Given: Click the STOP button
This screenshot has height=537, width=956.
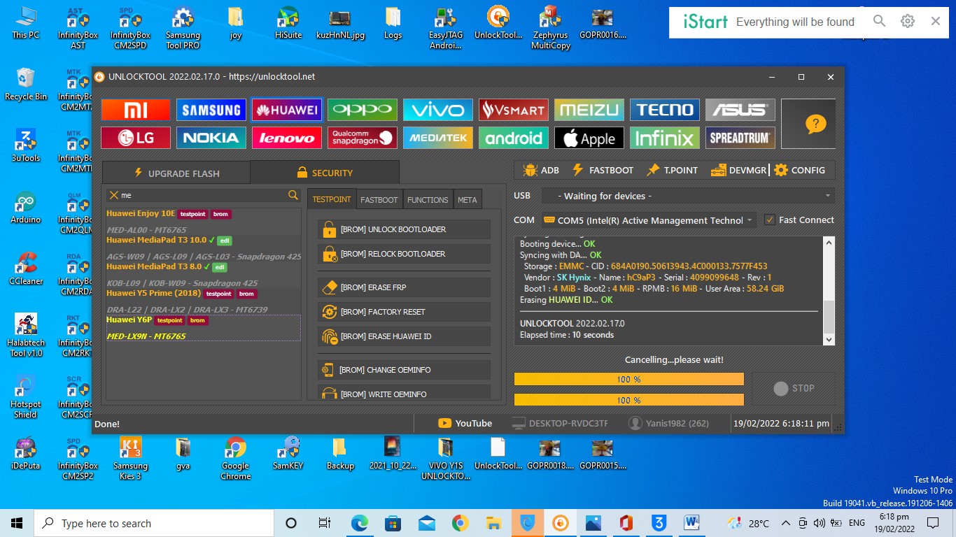Looking at the screenshot, I should click(794, 389).
